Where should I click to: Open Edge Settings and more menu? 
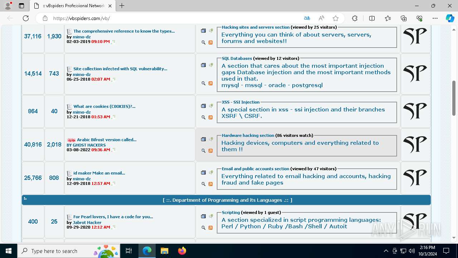[x=435, y=18]
